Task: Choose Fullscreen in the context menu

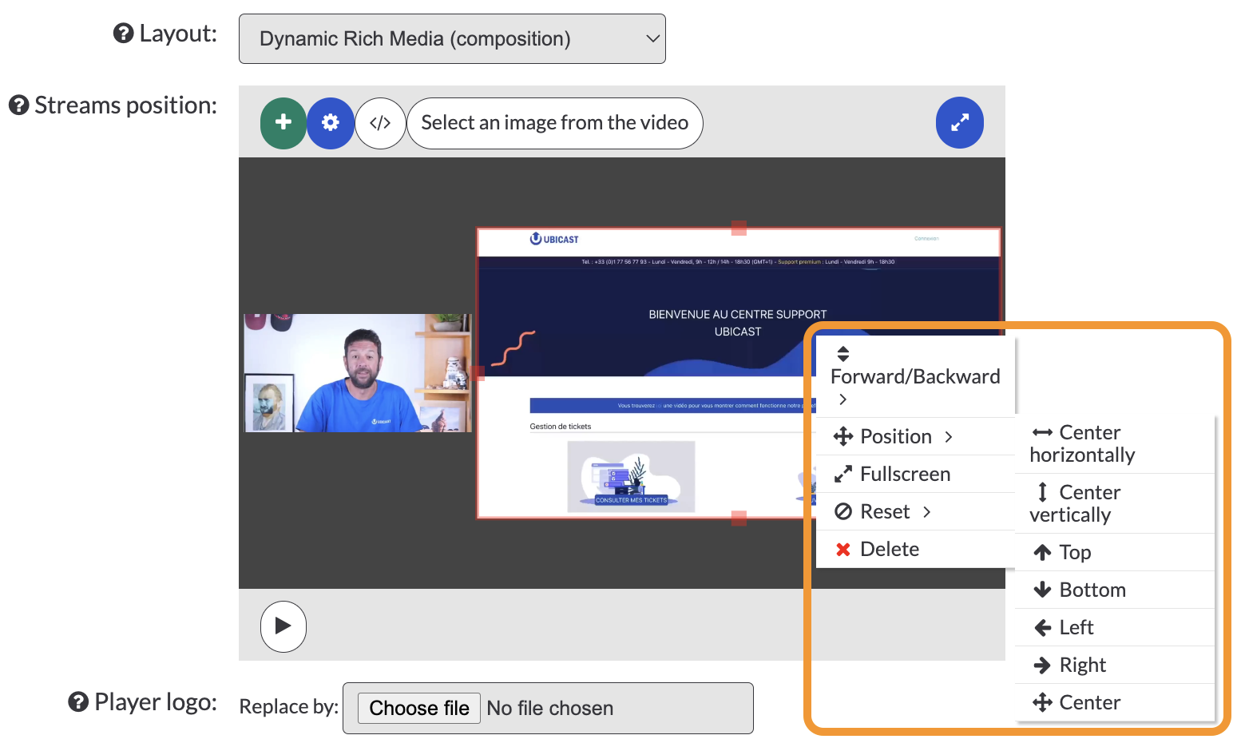Action: 915,474
